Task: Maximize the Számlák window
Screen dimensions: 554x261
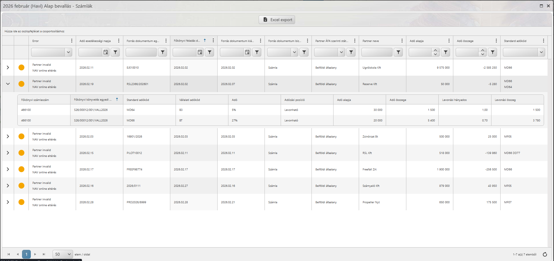Action: 541,6
